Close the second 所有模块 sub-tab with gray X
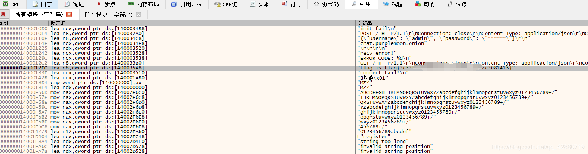The image size is (588, 154). 139,15
